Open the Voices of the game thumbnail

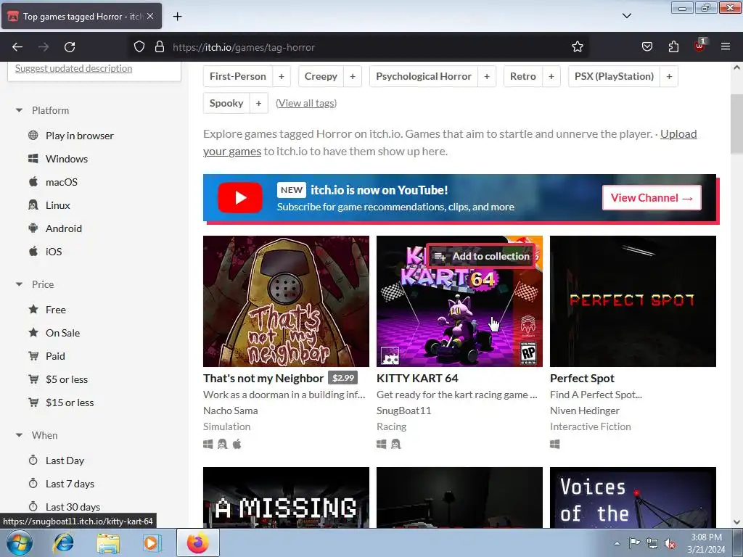(x=633, y=498)
